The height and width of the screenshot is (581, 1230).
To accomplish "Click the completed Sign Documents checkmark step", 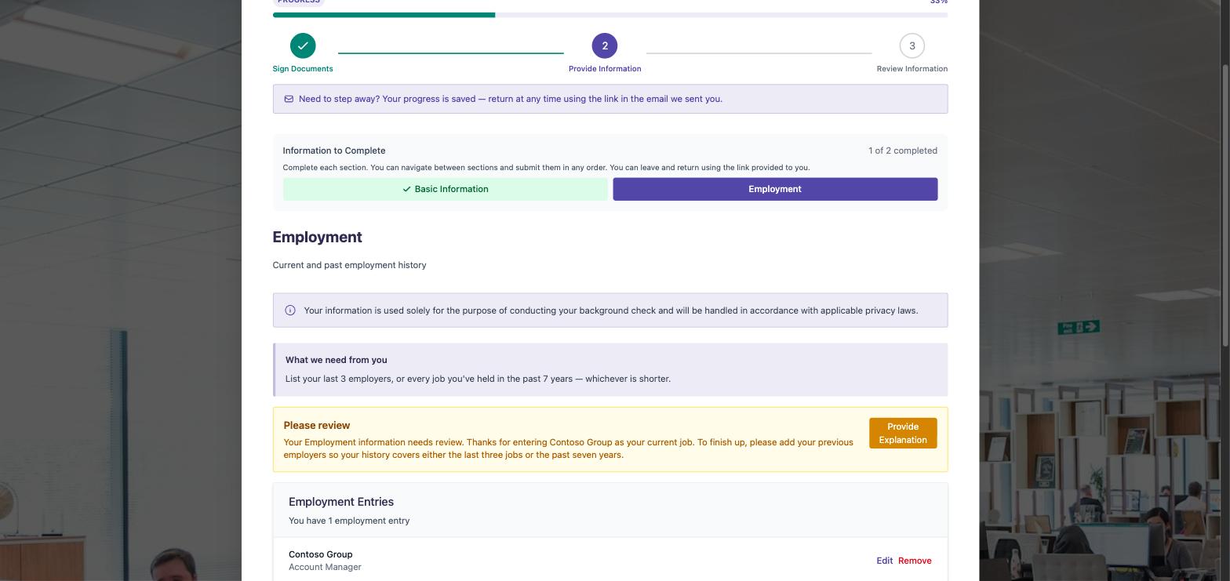I will click(x=303, y=45).
